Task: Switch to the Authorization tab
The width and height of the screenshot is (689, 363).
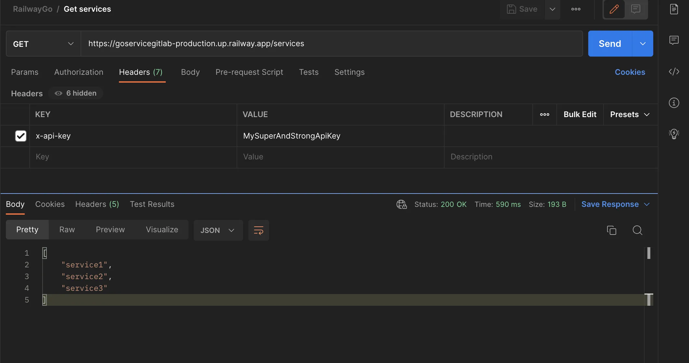Action: [x=79, y=72]
